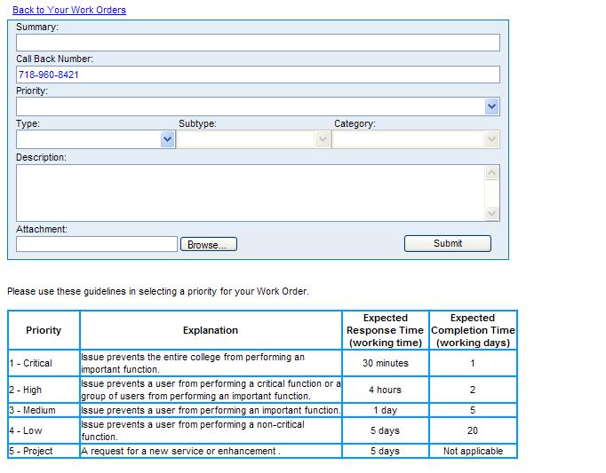Select the '4 - Low' priority cell
This screenshot has height=473, width=606.
pos(44,430)
